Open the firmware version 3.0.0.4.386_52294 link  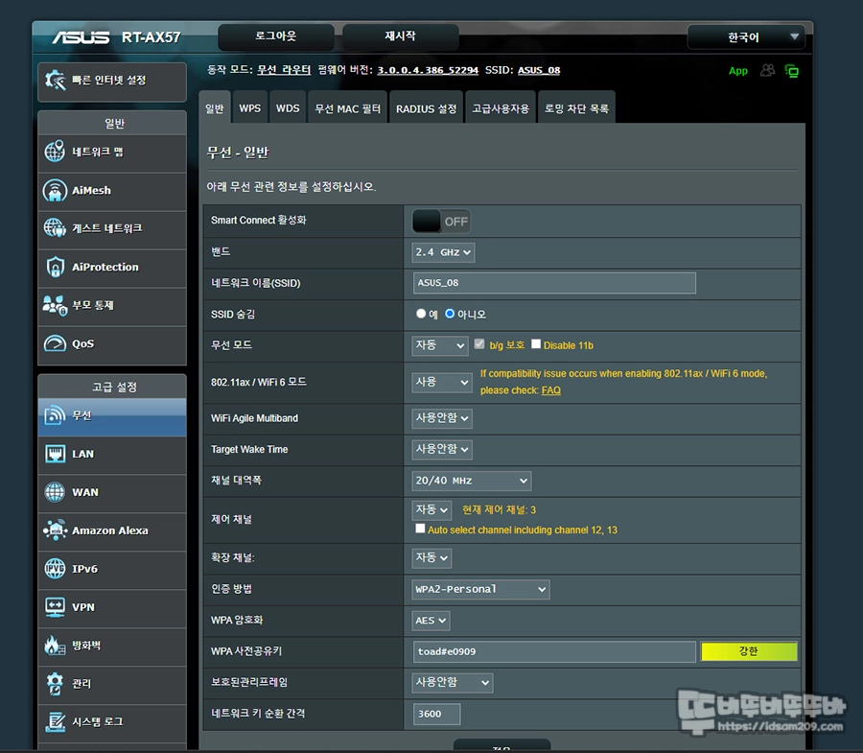[x=428, y=70]
